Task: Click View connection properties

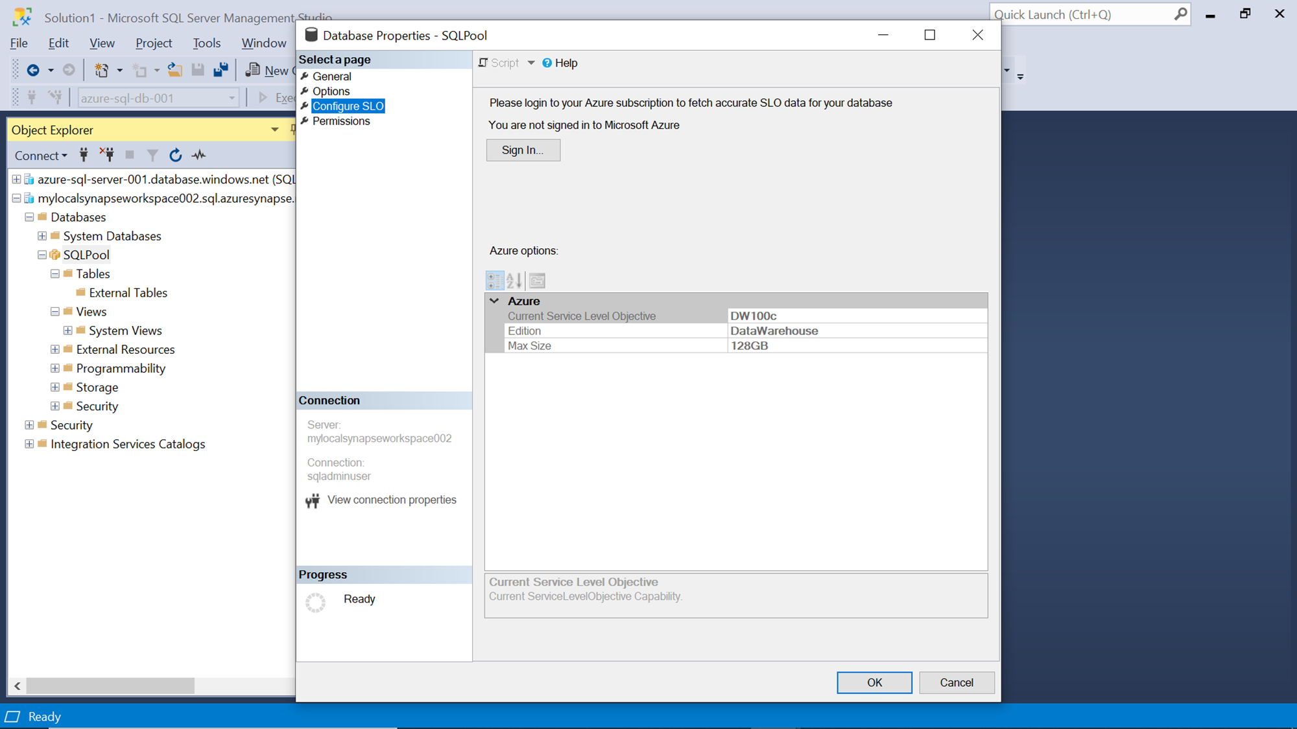Action: (x=392, y=500)
